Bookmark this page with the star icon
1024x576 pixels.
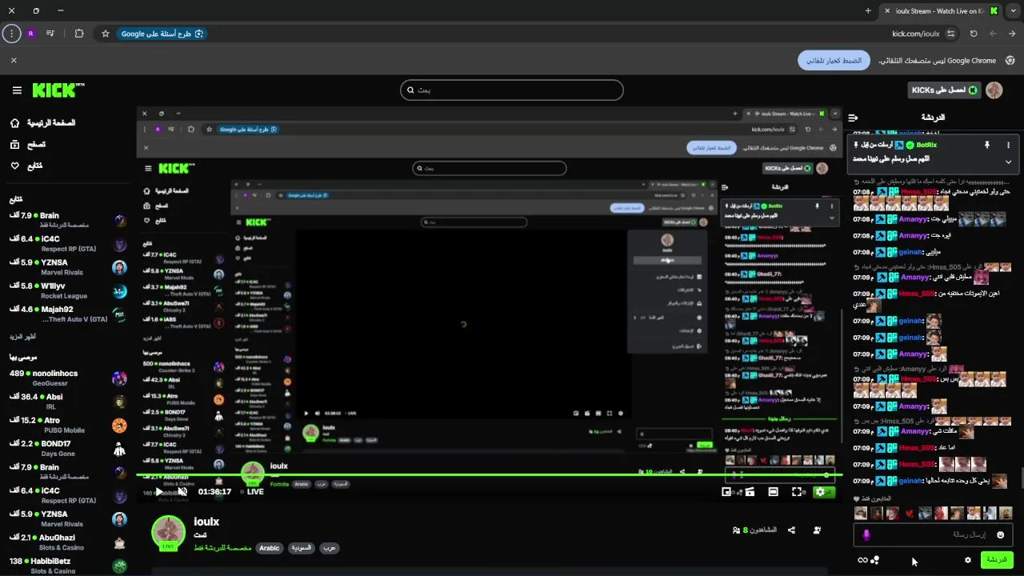(105, 34)
